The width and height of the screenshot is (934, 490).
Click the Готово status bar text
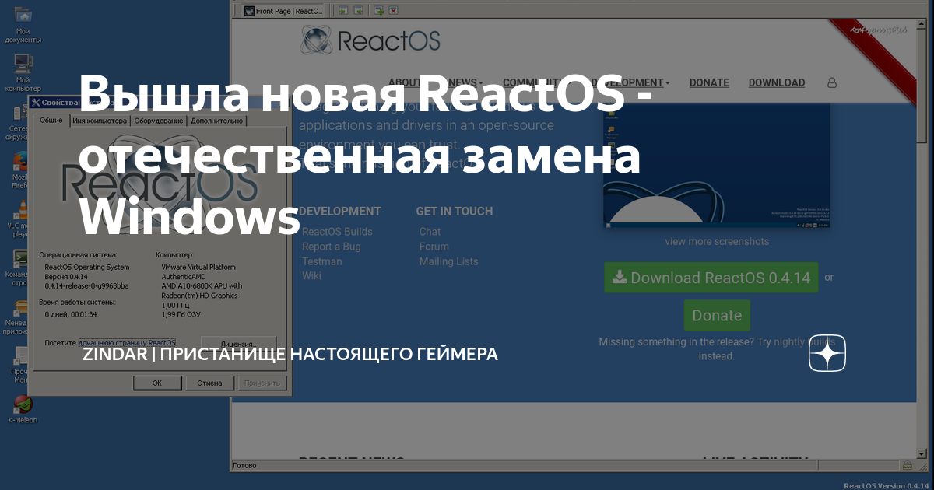244,466
